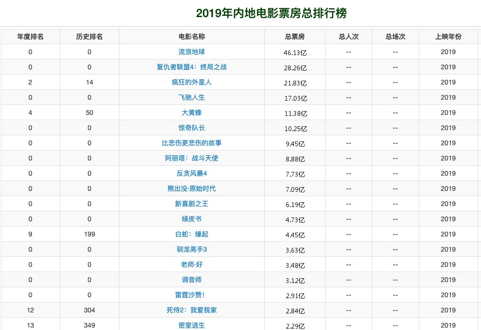Open the 调音师 movie page
Viewport: 481px width, 330px height.
(191, 279)
